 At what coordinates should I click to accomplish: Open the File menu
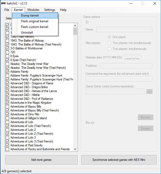point(7,10)
